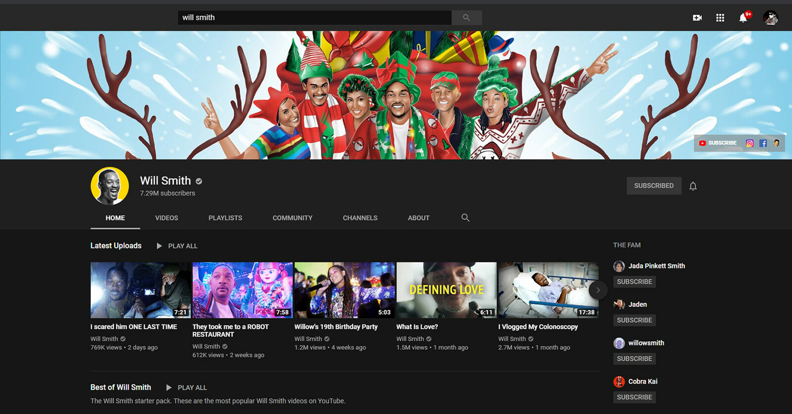Click the search magnifier button

466,17
